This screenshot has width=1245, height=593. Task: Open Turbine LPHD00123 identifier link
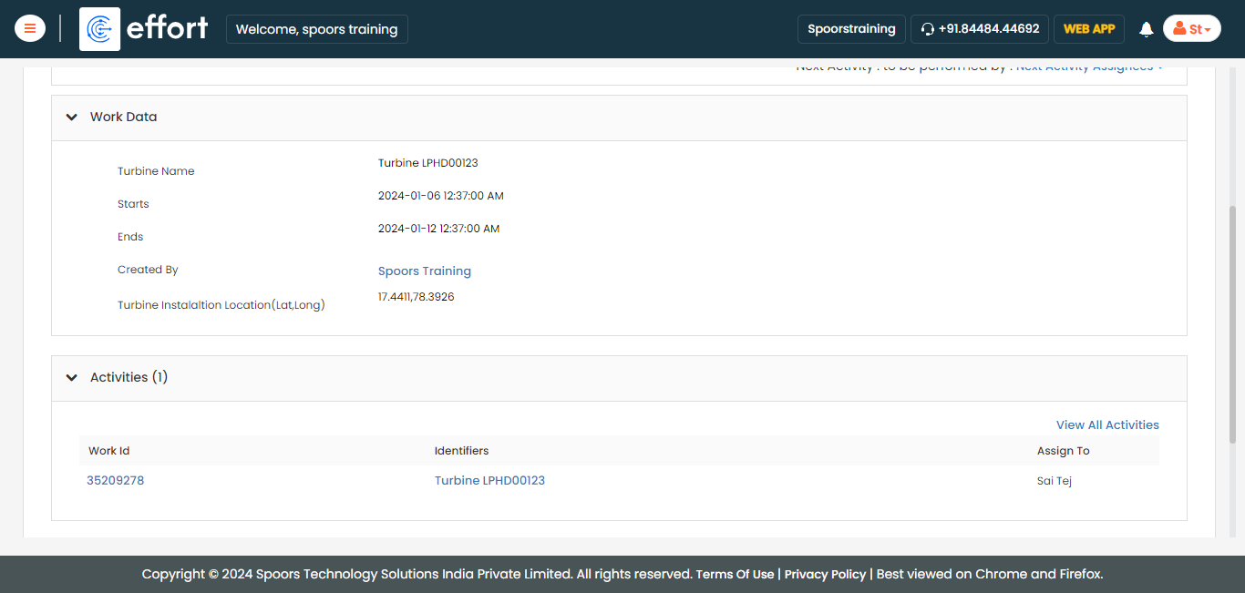(489, 481)
